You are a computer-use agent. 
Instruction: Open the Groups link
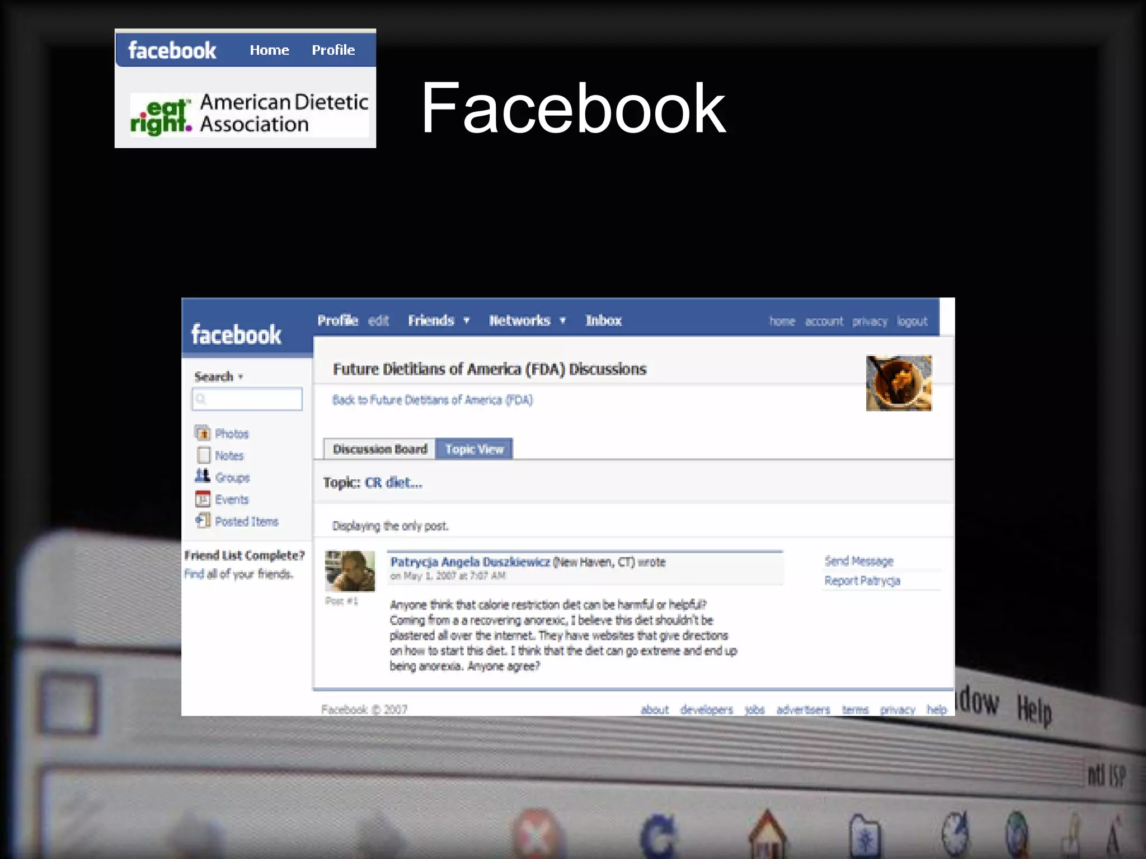pos(232,478)
